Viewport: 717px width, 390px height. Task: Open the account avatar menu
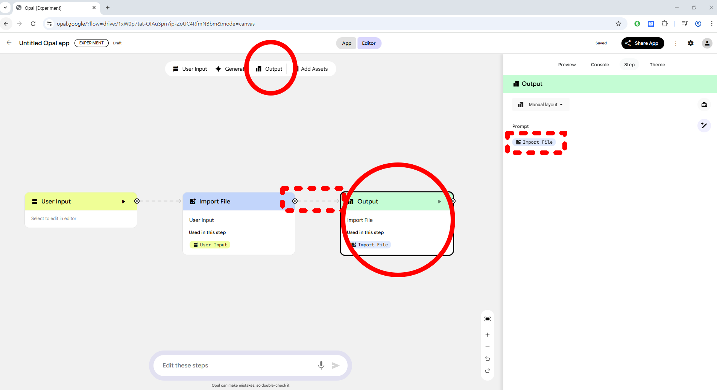(707, 43)
